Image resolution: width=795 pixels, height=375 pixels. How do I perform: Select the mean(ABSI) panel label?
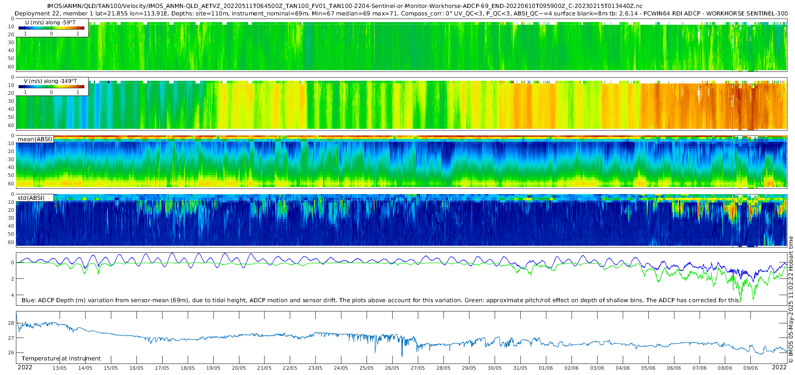click(35, 139)
